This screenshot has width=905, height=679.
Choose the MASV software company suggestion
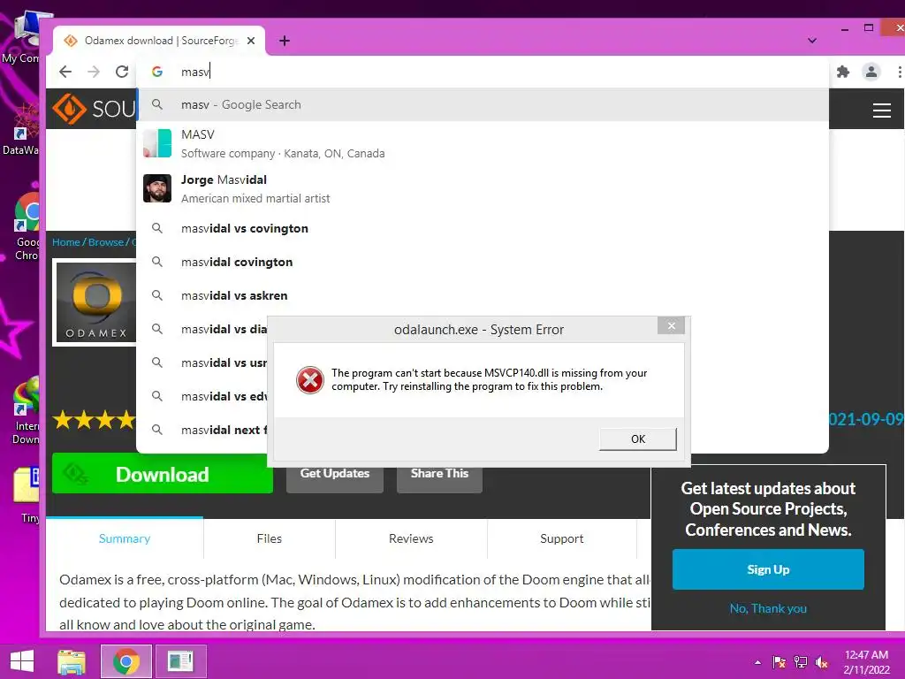click(483, 143)
